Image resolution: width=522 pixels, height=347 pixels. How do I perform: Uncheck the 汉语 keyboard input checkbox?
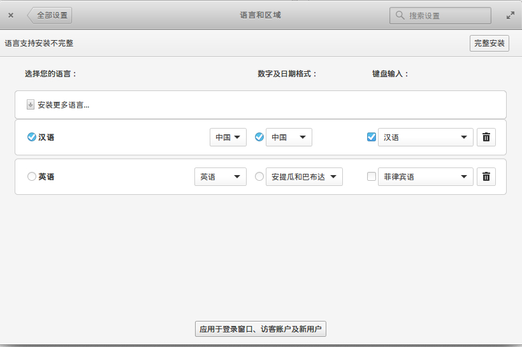[x=372, y=137]
